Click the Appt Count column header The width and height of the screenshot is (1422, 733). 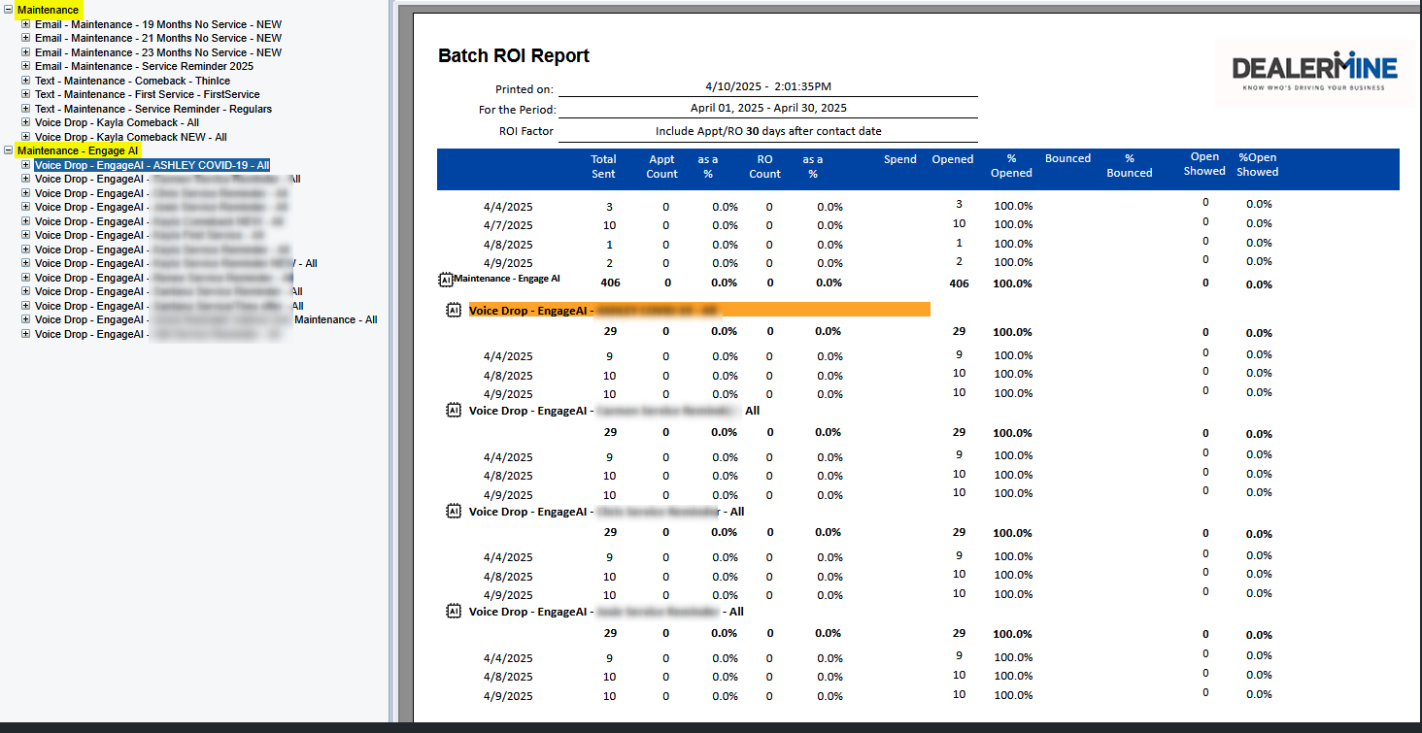click(662, 166)
